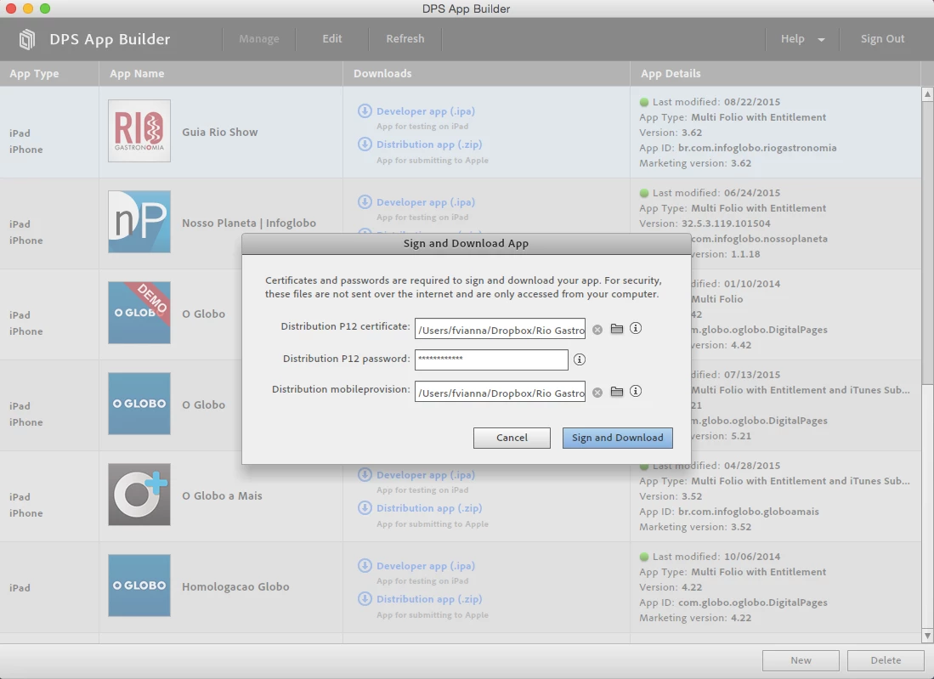The height and width of the screenshot is (679, 934).
Task: Open the Manage menu item
Action: coord(259,39)
